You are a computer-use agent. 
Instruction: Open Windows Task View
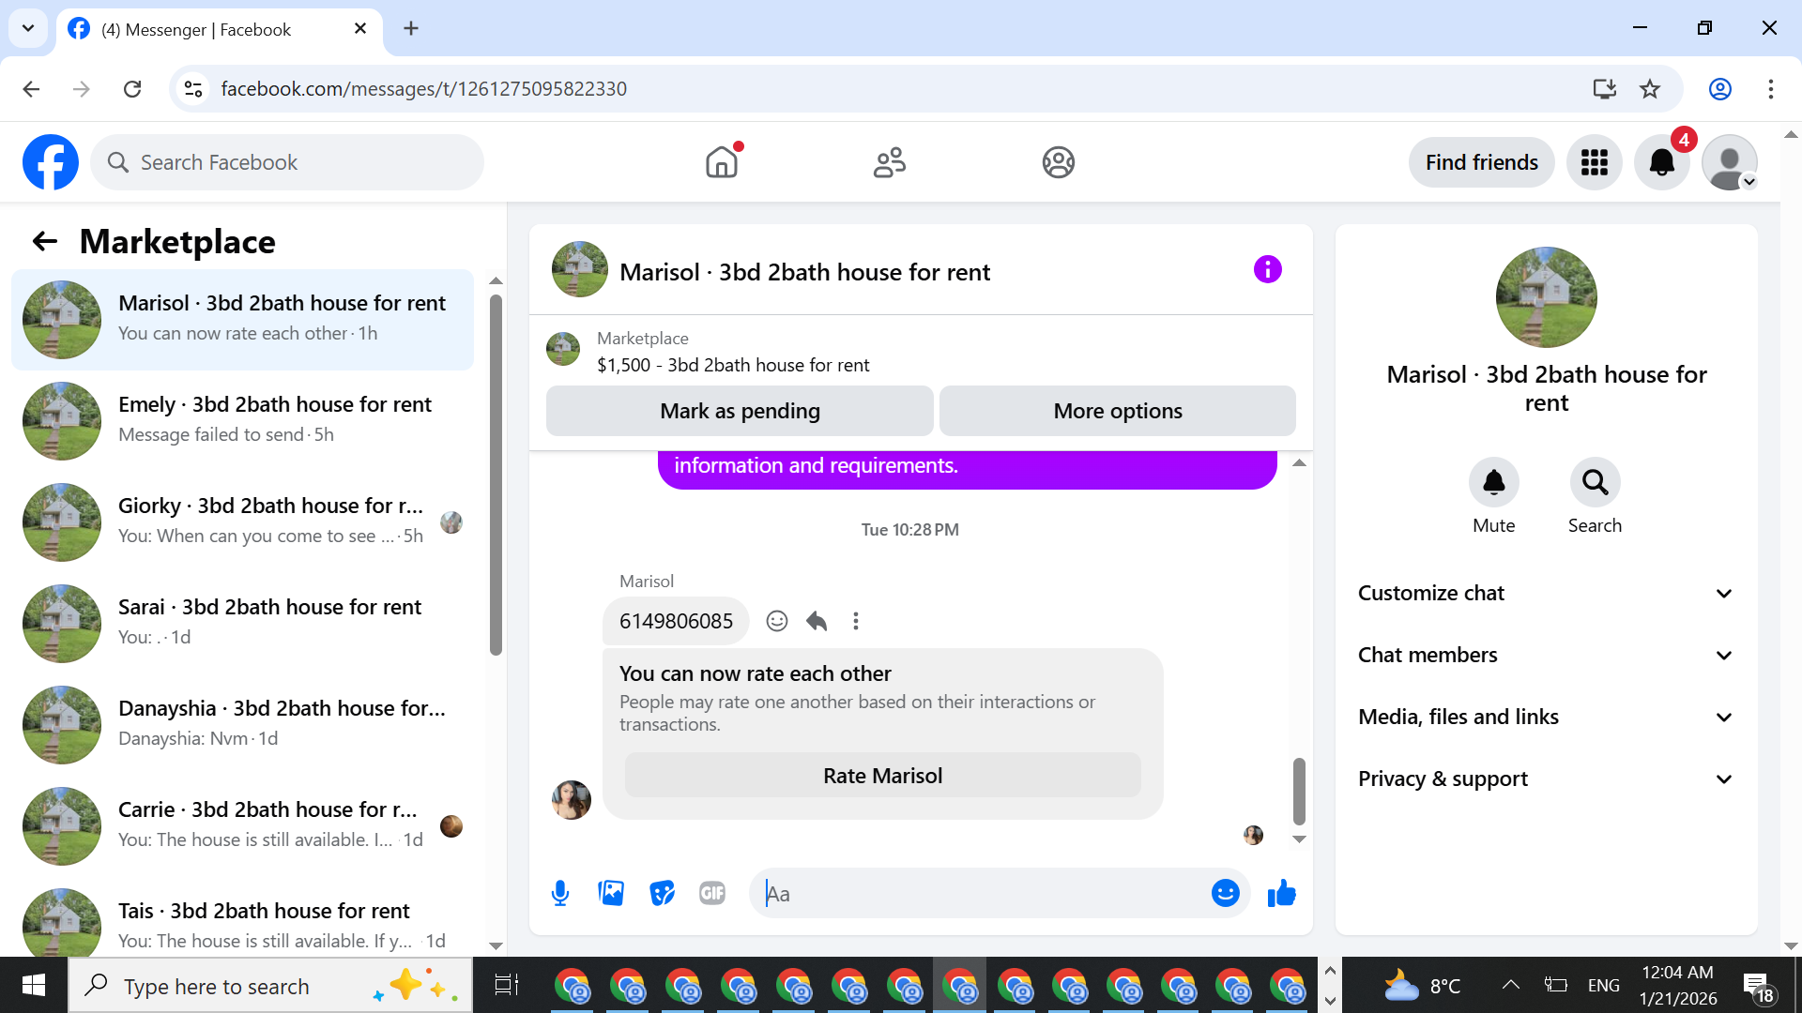point(506,985)
